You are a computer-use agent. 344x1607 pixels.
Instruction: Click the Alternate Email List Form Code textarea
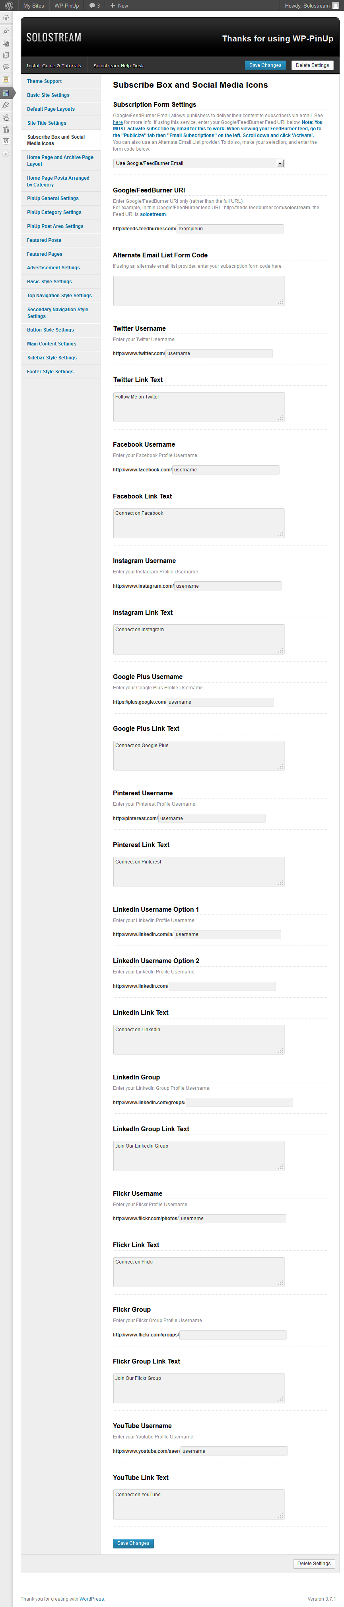(198, 291)
